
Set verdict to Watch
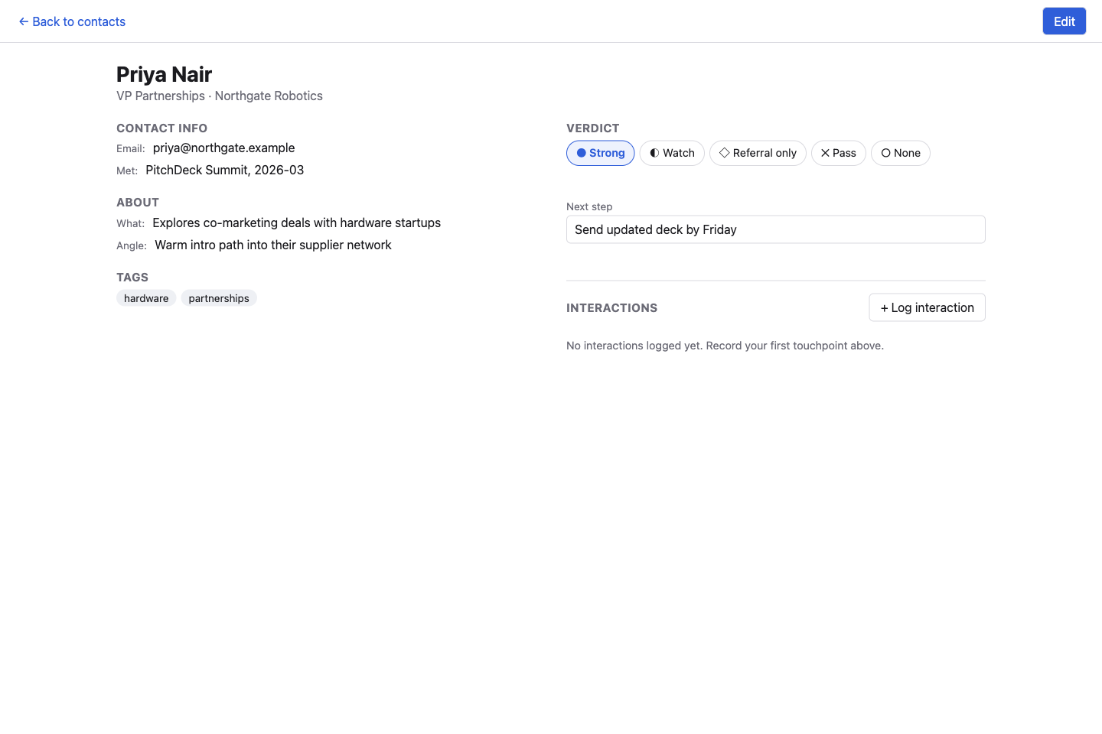tap(672, 153)
